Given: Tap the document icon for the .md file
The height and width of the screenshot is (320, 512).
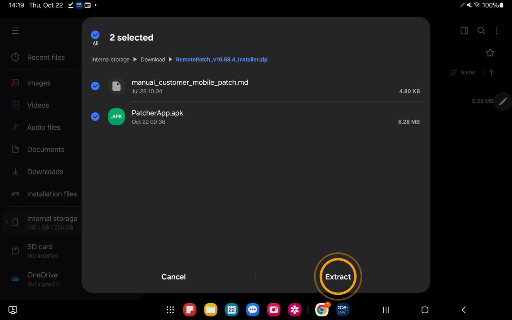Looking at the screenshot, I should pyautogui.click(x=116, y=86).
